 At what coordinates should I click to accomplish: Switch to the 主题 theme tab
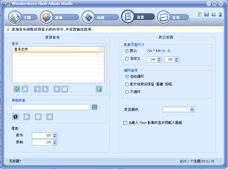point(23,18)
